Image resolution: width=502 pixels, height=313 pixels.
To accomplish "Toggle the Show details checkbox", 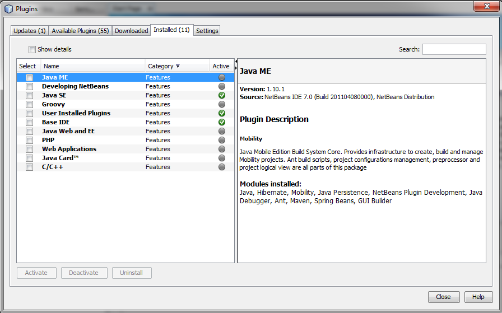I will click(x=32, y=50).
